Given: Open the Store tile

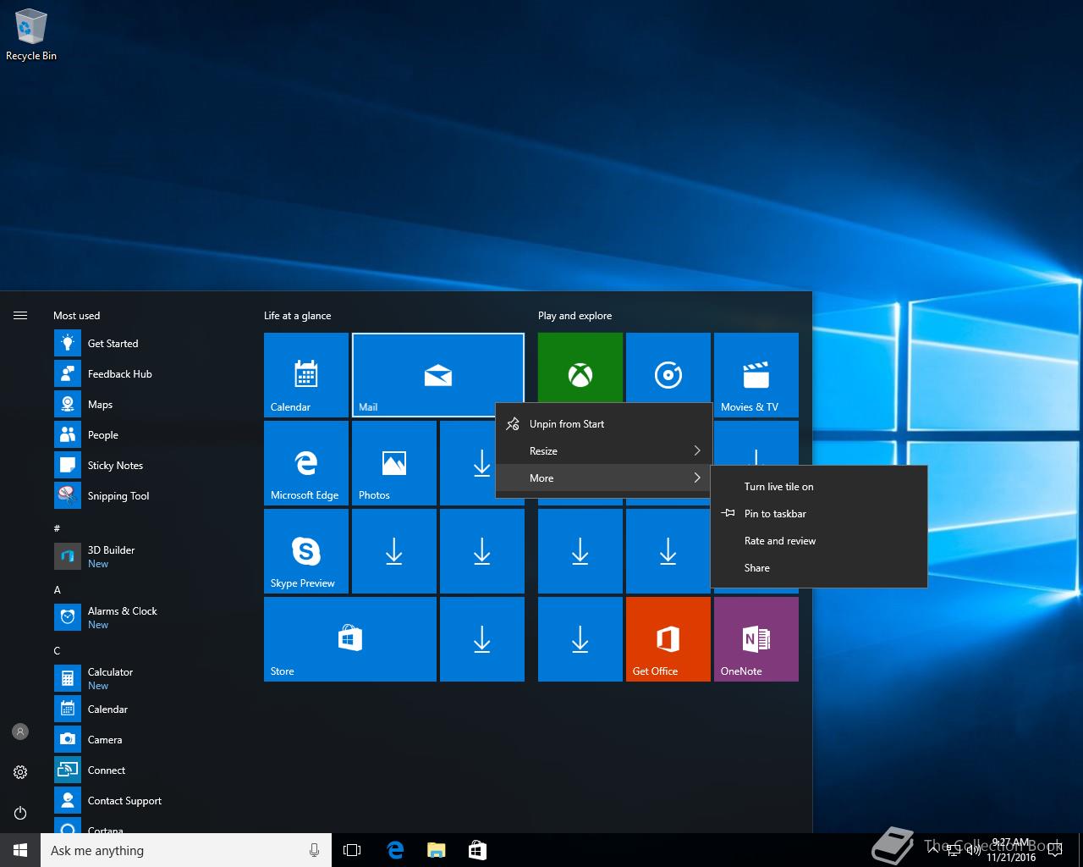Looking at the screenshot, I should [349, 639].
